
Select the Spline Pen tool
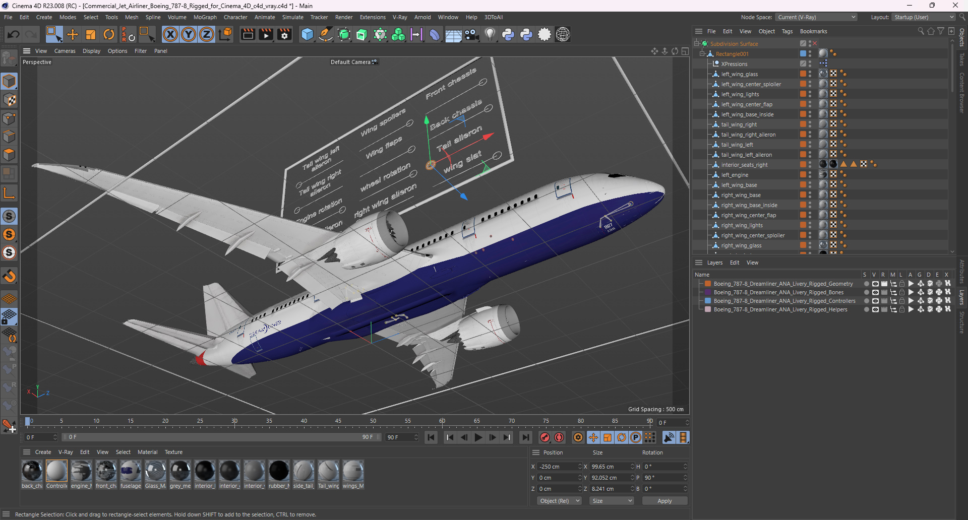[326, 34]
